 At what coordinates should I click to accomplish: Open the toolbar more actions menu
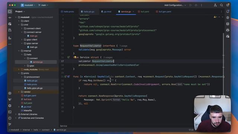click(x=202, y=5)
